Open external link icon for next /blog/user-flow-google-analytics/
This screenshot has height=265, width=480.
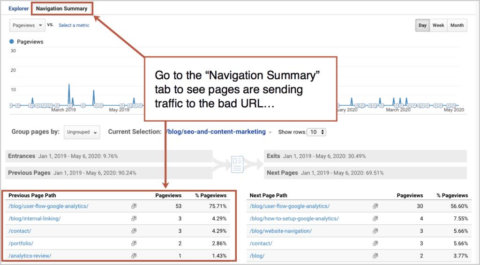pos(375,206)
